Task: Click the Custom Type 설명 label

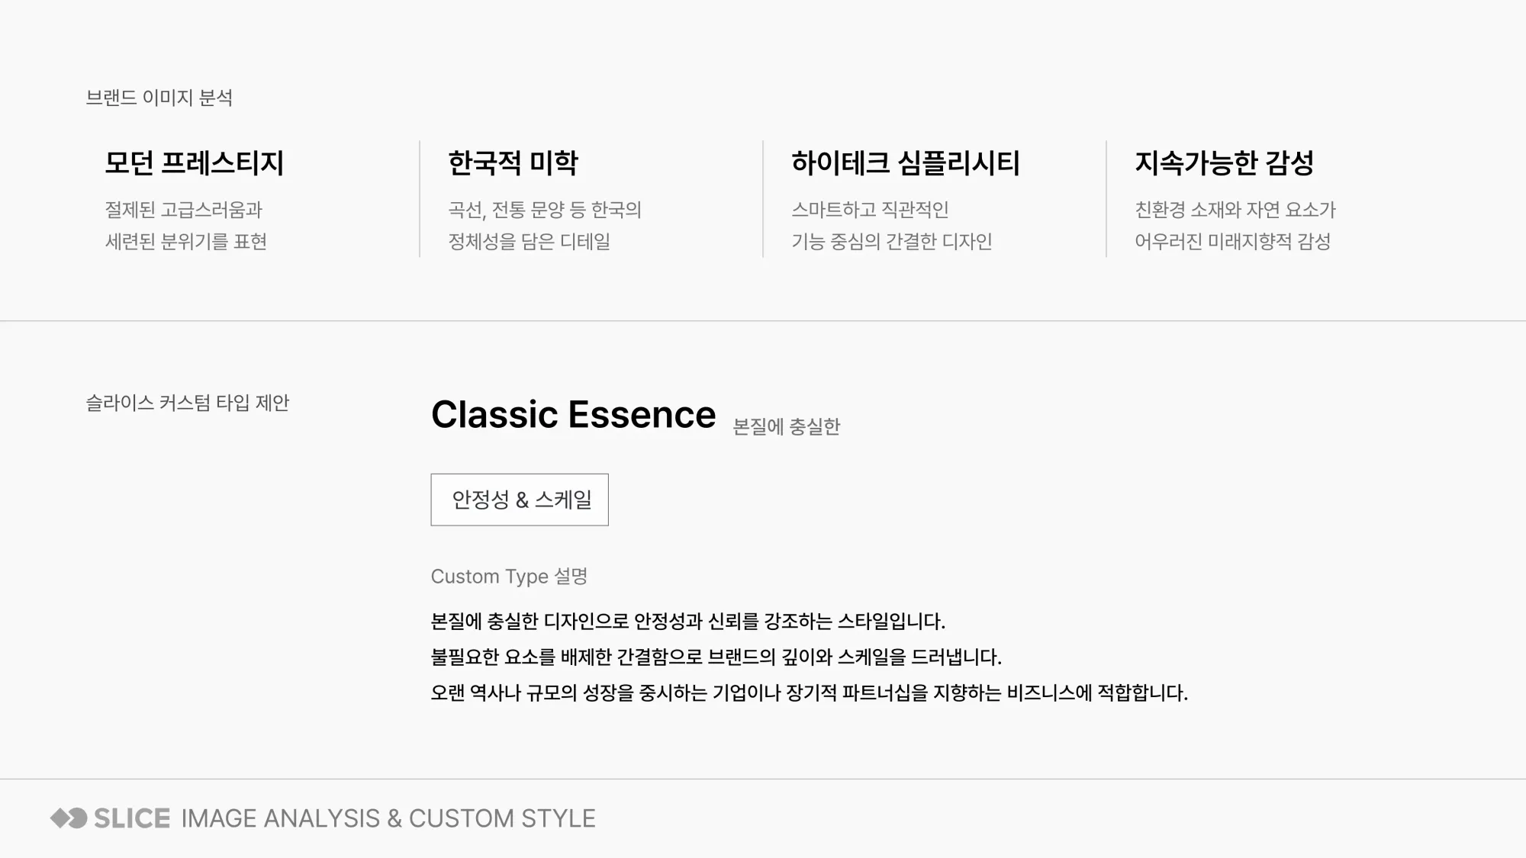Action: (509, 576)
